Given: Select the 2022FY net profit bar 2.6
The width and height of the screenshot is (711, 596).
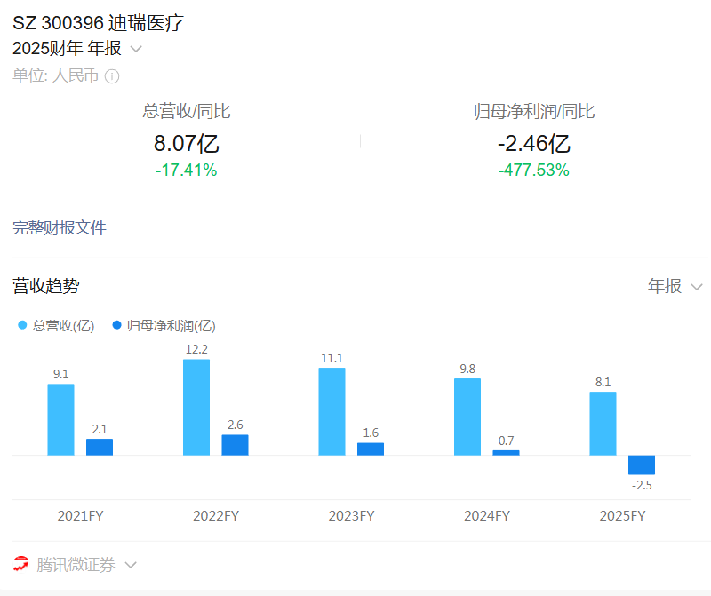Looking at the screenshot, I should [235, 445].
